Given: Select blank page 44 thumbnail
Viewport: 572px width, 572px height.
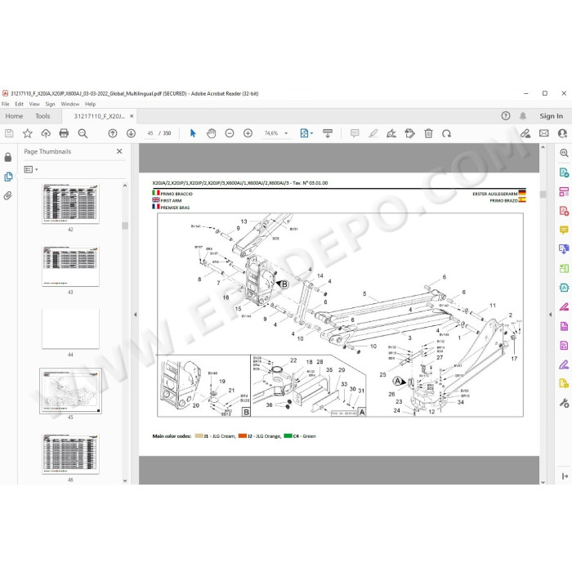Looking at the screenshot, I should 70,329.
